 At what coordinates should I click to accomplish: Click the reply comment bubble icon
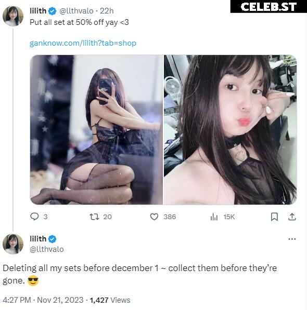(x=34, y=217)
